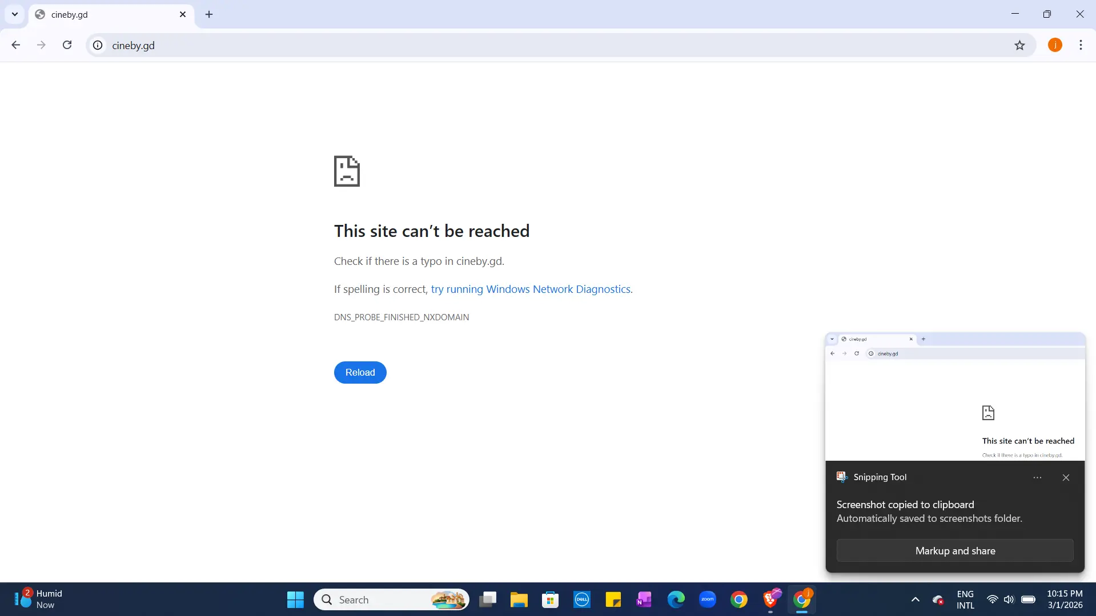Click the DNS_PROBE_FINISHED_NXDOMAIN error code
This screenshot has width=1096, height=616.
click(402, 317)
